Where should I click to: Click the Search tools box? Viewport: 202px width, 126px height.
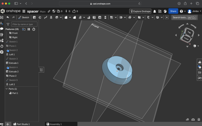(184, 17)
